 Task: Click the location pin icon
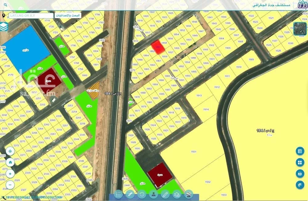pyautogui.click(x=3, y=15)
